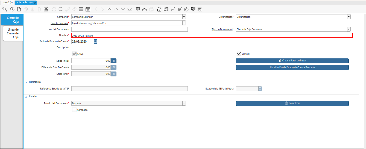Click the undo back arrow icon

[x=4, y=9]
